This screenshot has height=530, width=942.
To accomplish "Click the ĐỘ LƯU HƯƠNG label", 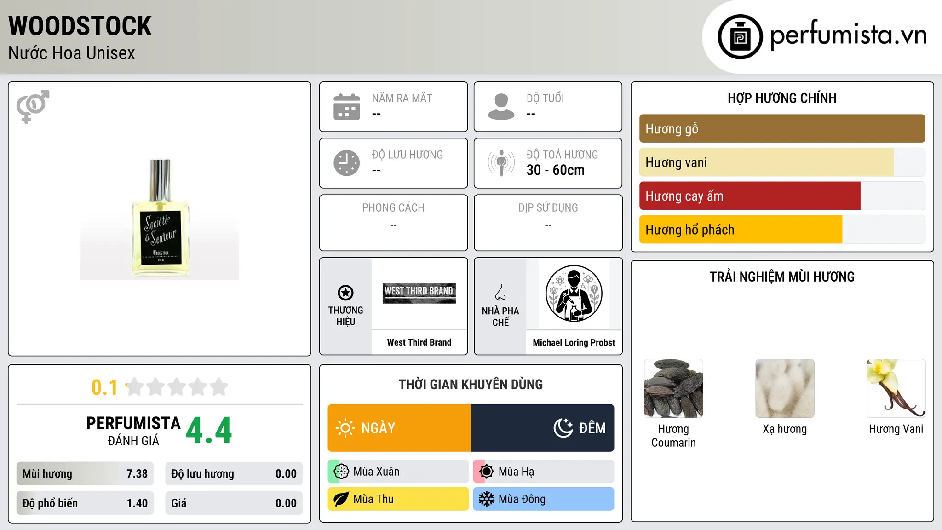I will 407,155.
